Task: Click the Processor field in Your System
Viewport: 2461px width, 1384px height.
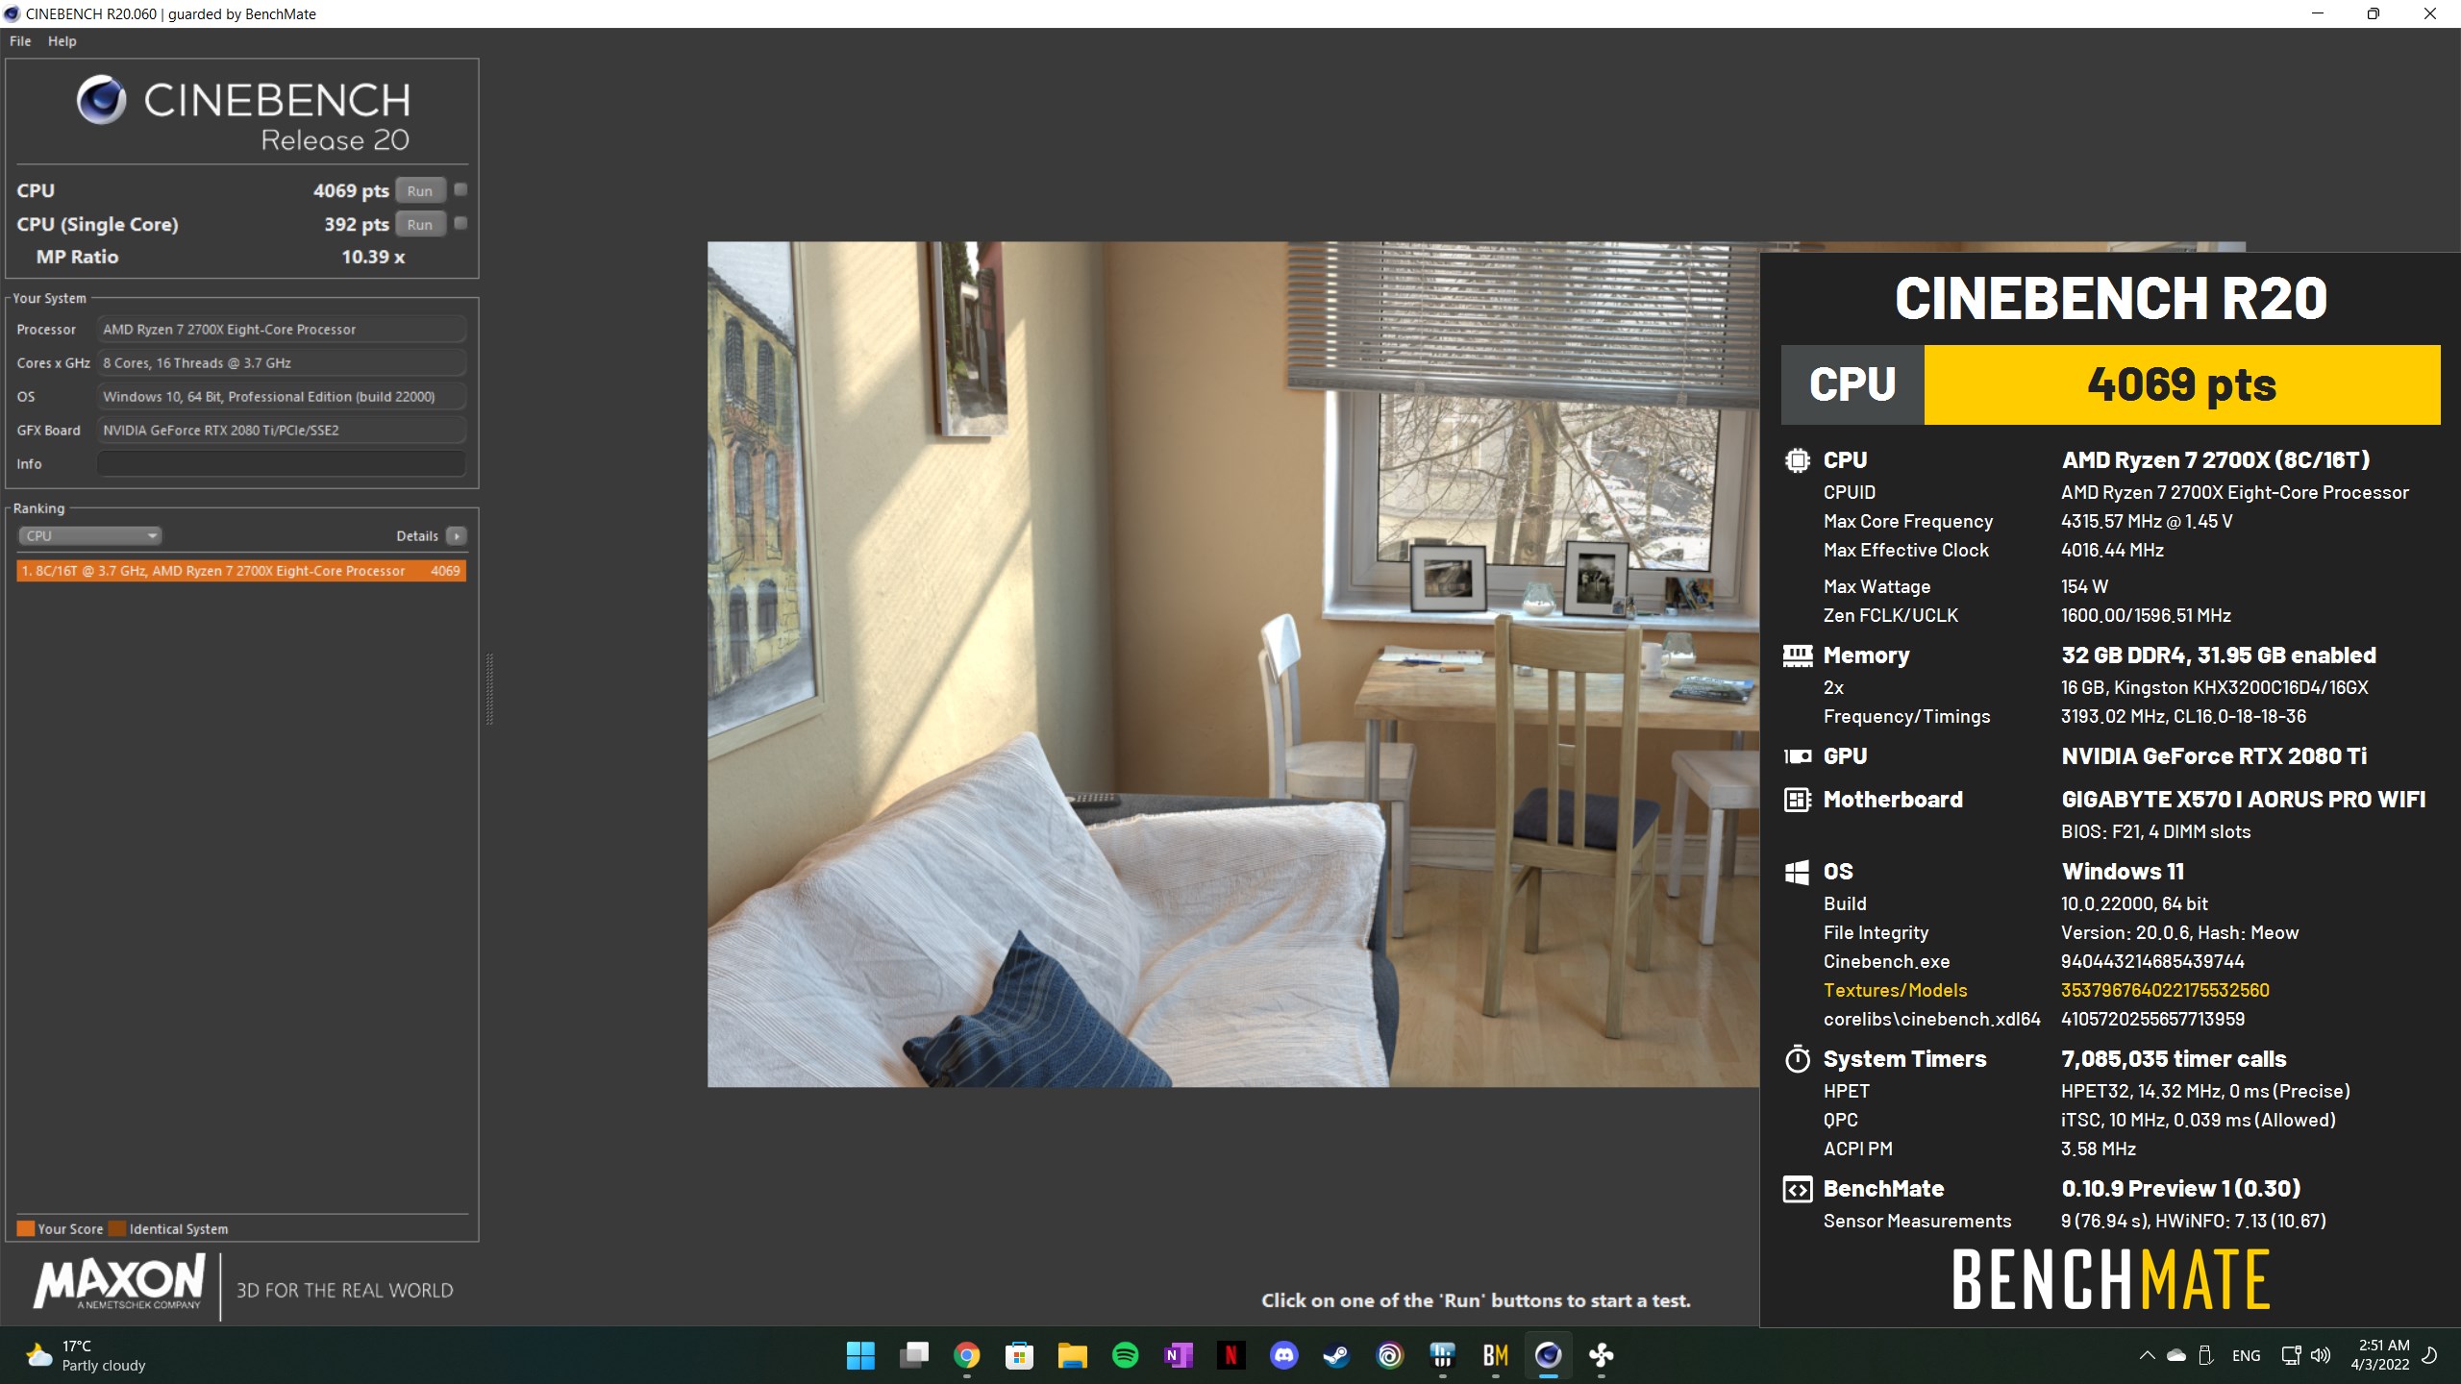Action: (x=282, y=329)
